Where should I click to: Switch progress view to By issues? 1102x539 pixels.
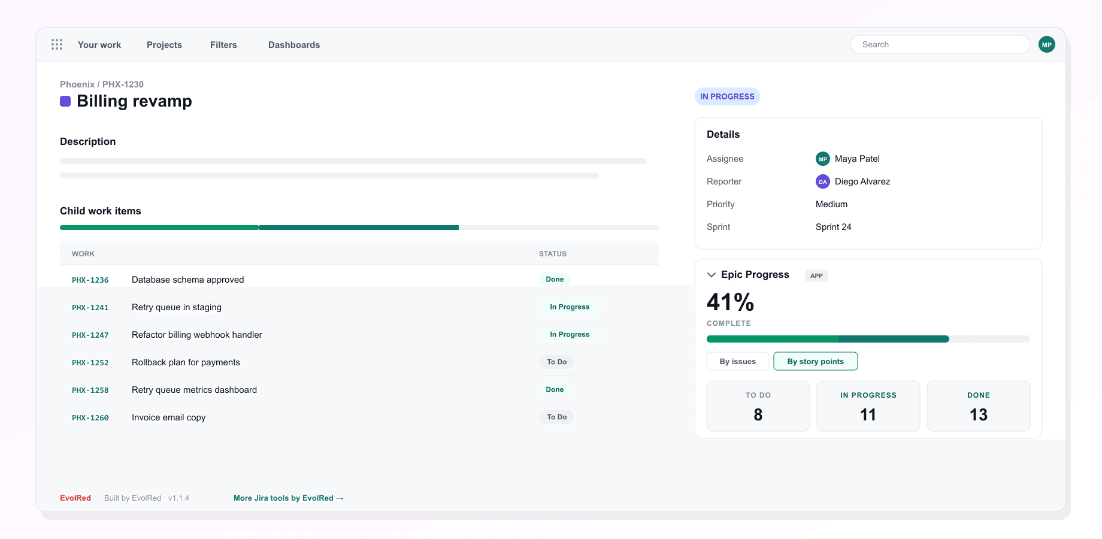(x=738, y=361)
